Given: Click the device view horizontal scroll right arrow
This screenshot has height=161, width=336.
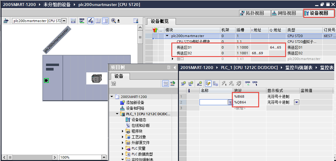Looking at the screenshot, I should tap(55, 157).
